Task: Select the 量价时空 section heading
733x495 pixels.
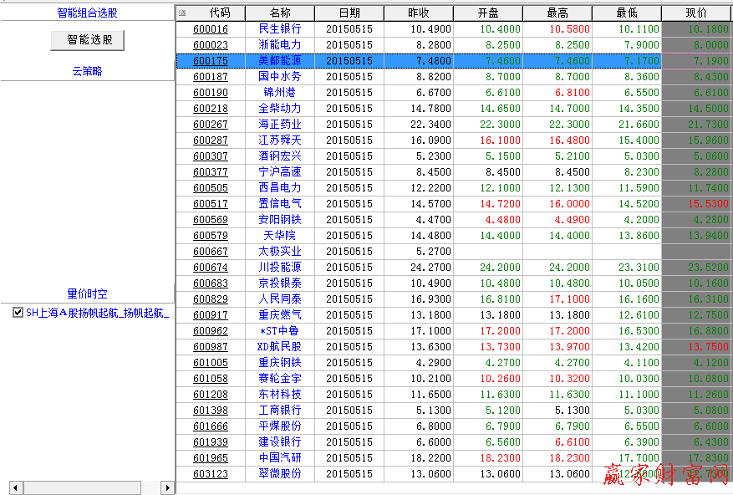Action: coord(87,294)
